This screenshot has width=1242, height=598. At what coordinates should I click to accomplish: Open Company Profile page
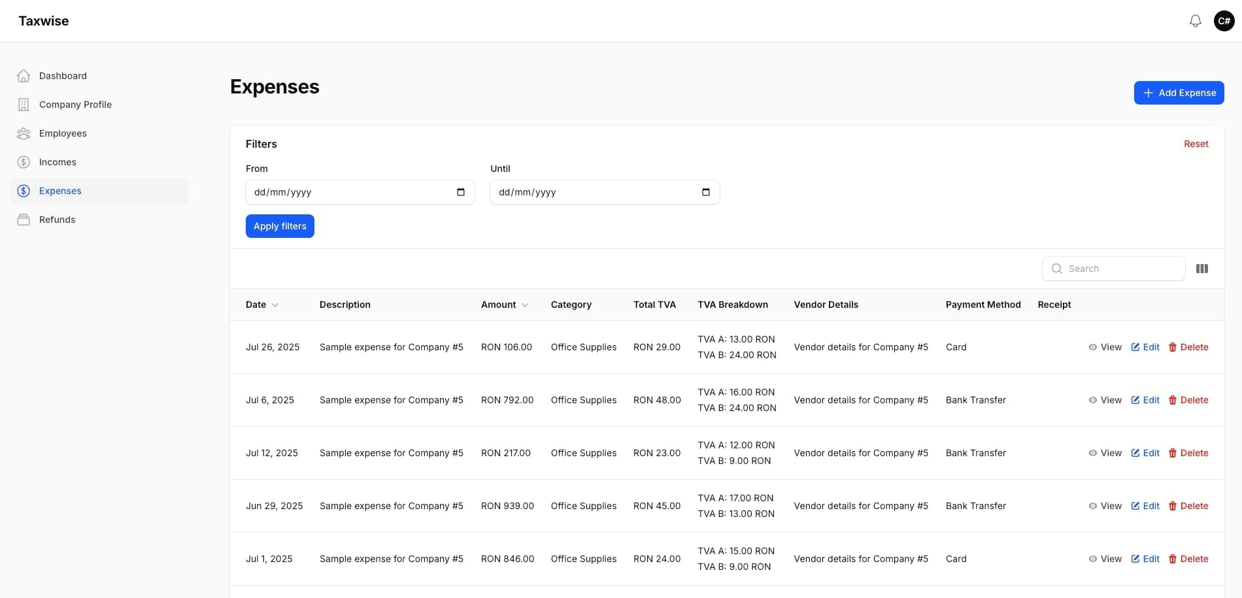(x=99, y=105)
